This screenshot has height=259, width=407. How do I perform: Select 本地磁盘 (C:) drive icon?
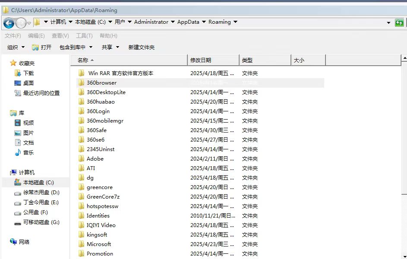17,182
